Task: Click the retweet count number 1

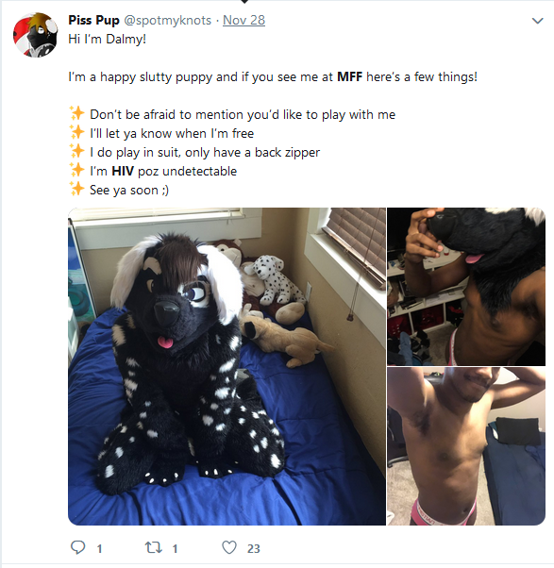Action: click(175, 549)
